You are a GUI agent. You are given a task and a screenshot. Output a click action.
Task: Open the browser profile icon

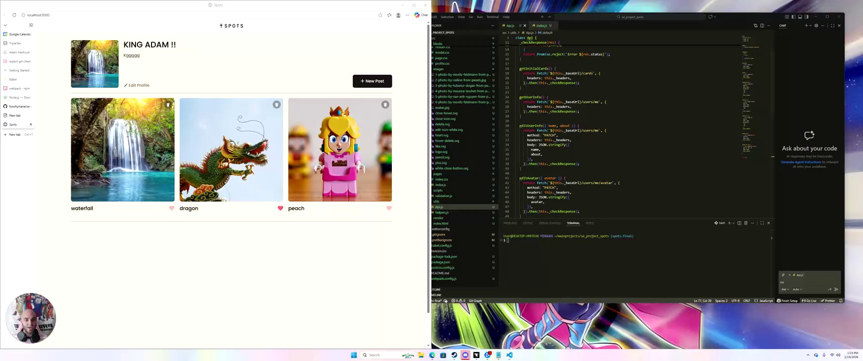tap(398, 15)
